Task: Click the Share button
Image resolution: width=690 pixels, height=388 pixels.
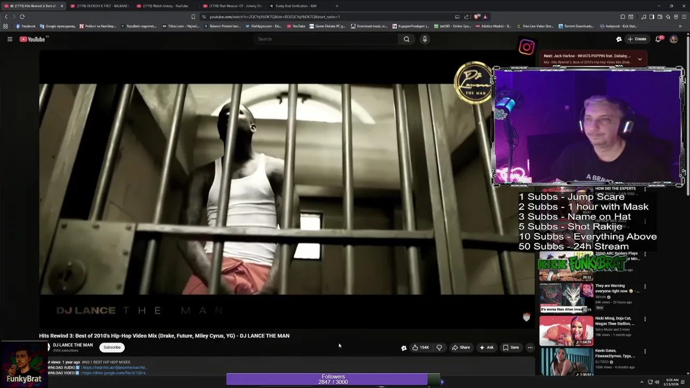Action: coord(461,348)
